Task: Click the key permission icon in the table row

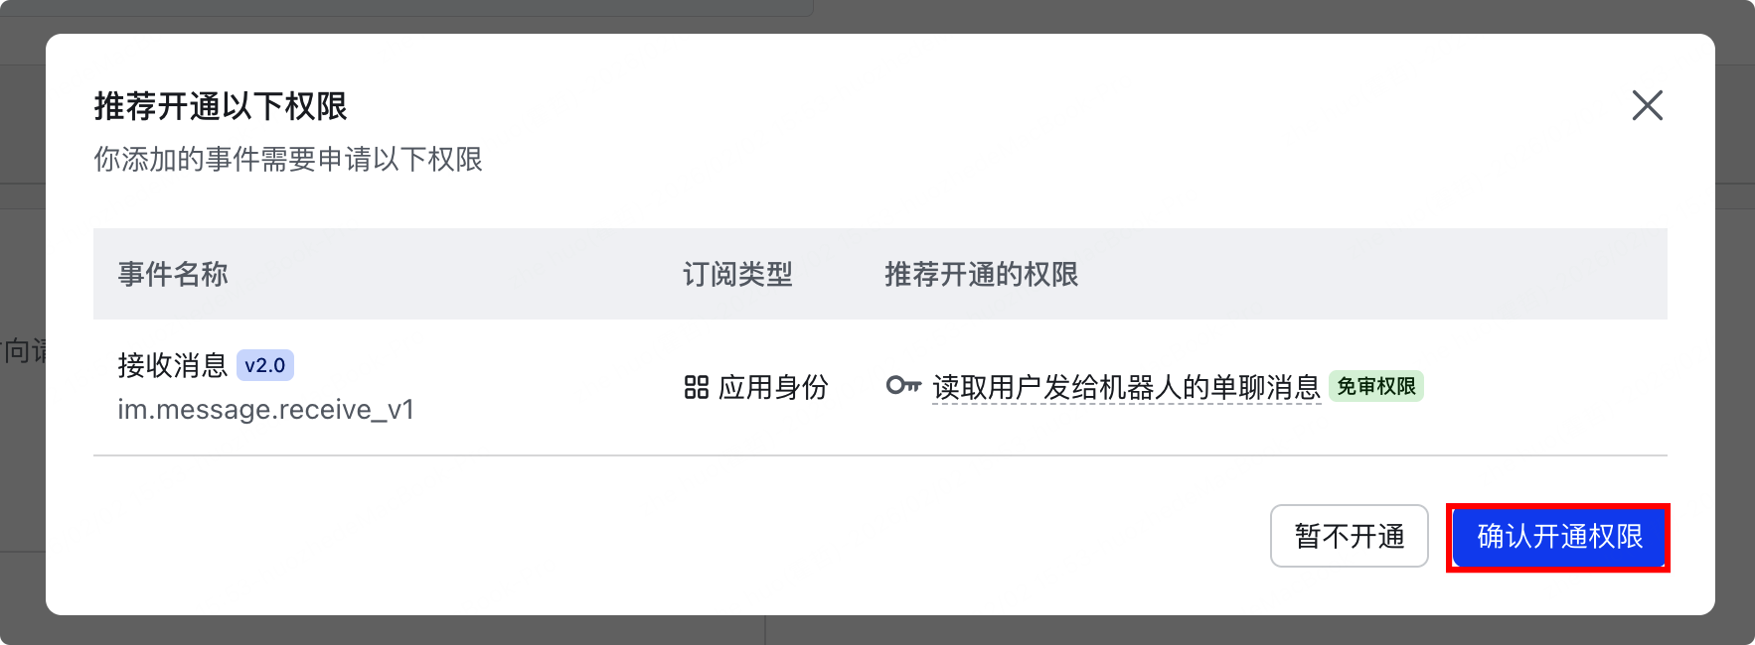Action: (x=903, y=387)
